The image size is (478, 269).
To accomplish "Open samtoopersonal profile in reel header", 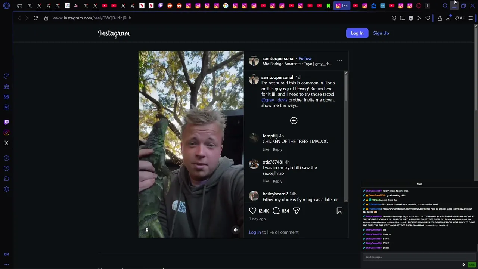I will 278,59.
